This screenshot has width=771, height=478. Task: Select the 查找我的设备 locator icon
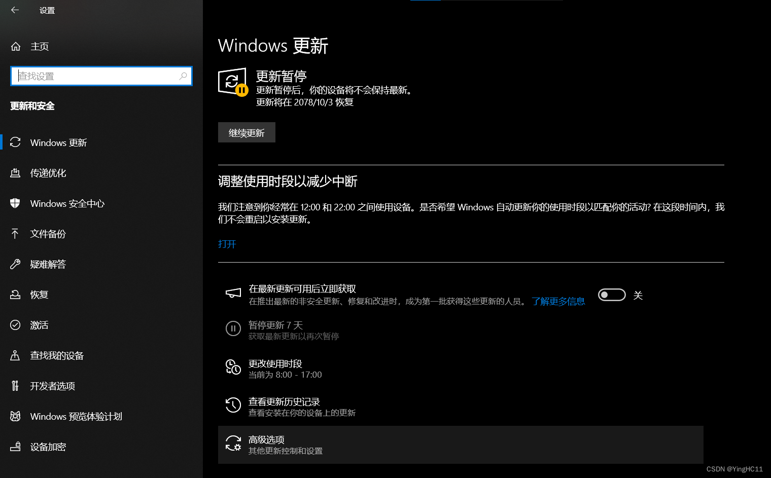click(15, 355)
